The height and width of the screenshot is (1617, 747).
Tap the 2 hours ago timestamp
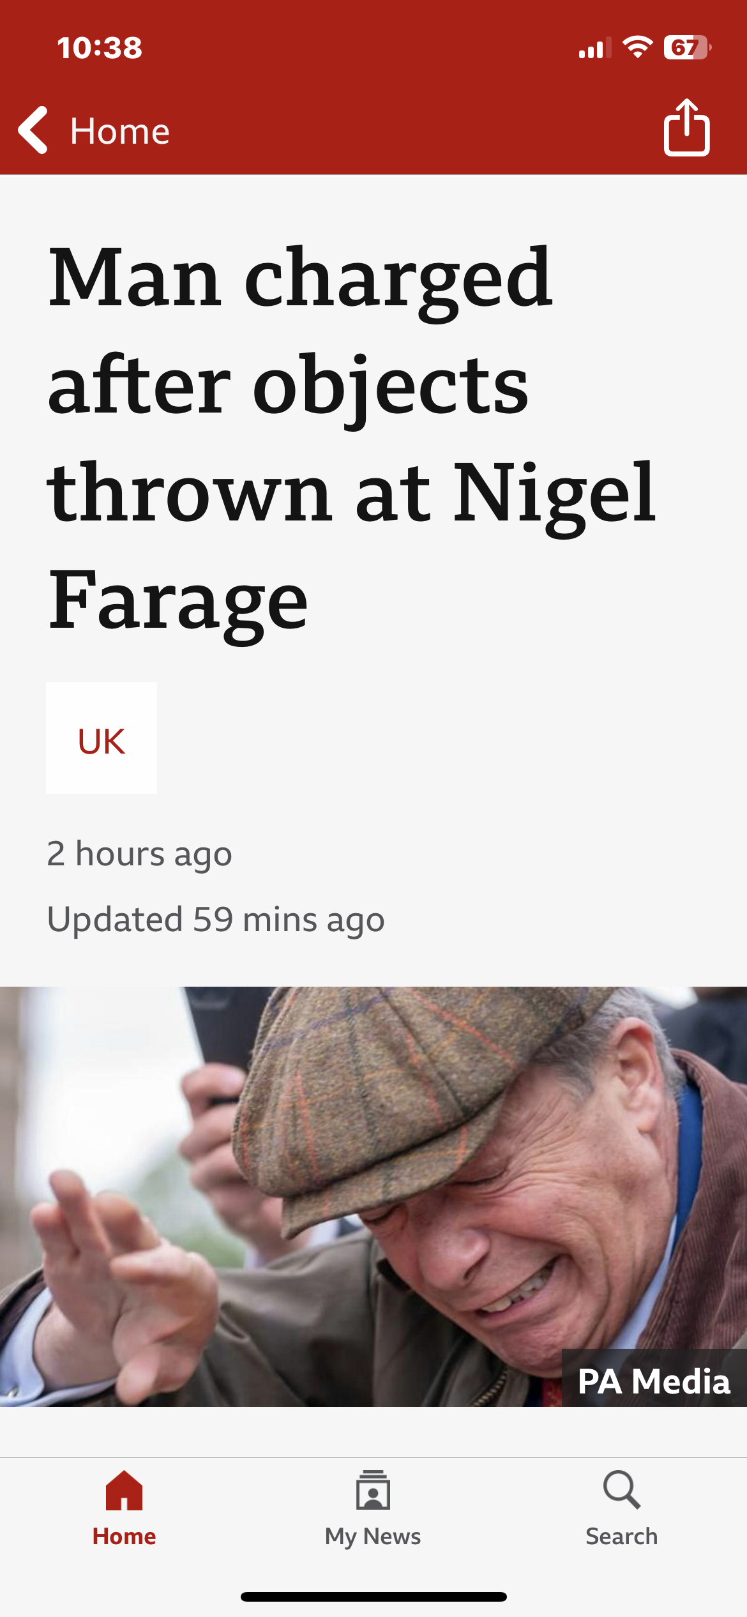pyautogui.click(x=139, y=854)
